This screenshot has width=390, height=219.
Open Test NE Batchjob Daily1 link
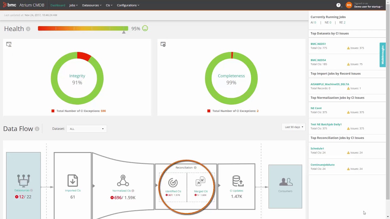[x=326, y=124]
